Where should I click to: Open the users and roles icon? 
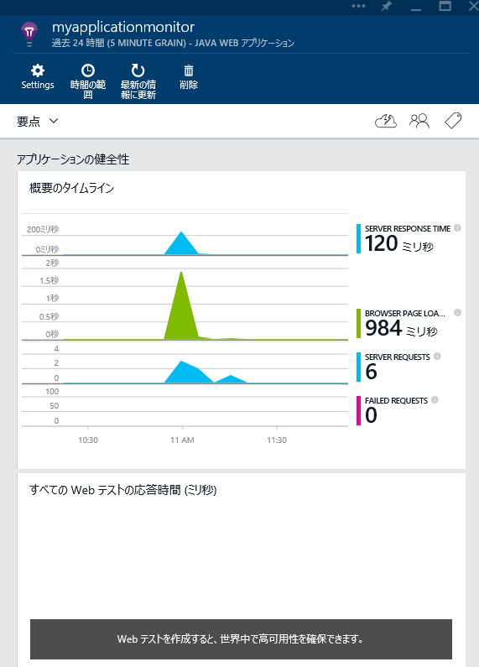pyautogui.click(x=419, y=121)
